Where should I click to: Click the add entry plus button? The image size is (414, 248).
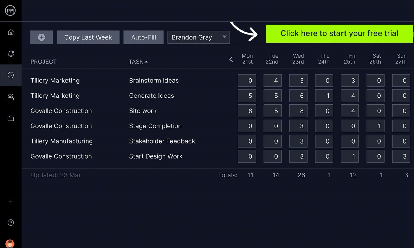tap(41, 37)
